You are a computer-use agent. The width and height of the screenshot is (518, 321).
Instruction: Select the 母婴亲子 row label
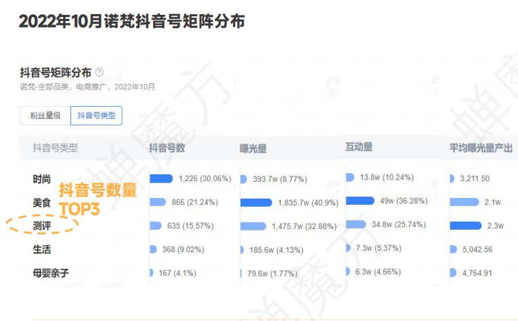[51, 273]
